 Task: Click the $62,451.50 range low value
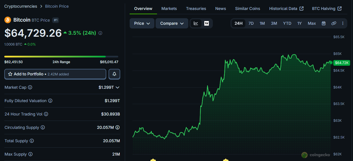pos(13,62)
